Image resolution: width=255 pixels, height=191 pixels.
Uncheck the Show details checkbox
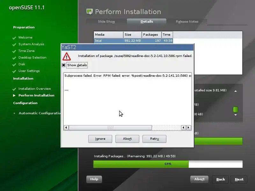63,65
